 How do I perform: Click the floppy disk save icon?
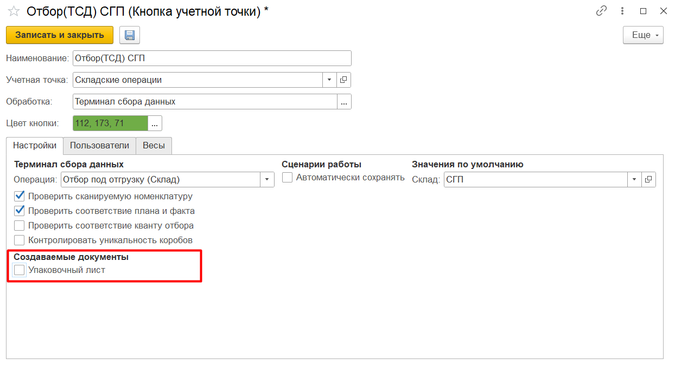click(x=130, y=35)
